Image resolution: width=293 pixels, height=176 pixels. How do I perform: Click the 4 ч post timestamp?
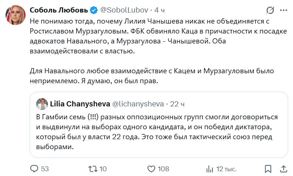[159, 10]
